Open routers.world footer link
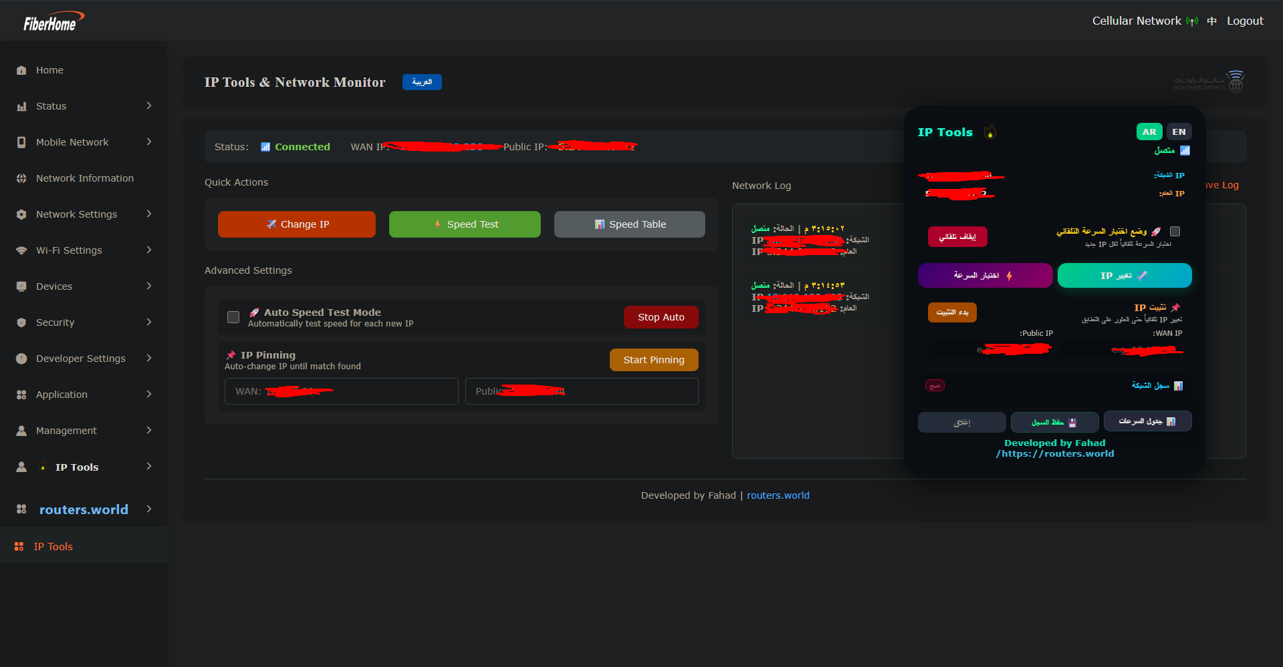Viewport: 1283px width, 667px height. point(778,495)
